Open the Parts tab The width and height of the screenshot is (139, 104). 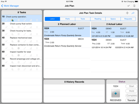tap(67, 19)
